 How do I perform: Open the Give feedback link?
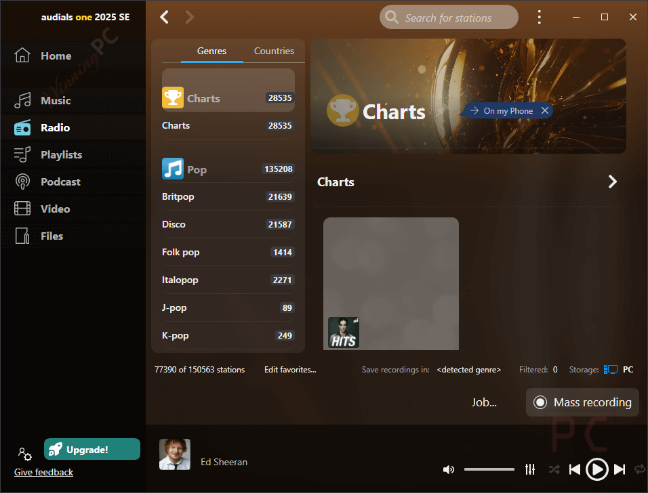(43, 472)
